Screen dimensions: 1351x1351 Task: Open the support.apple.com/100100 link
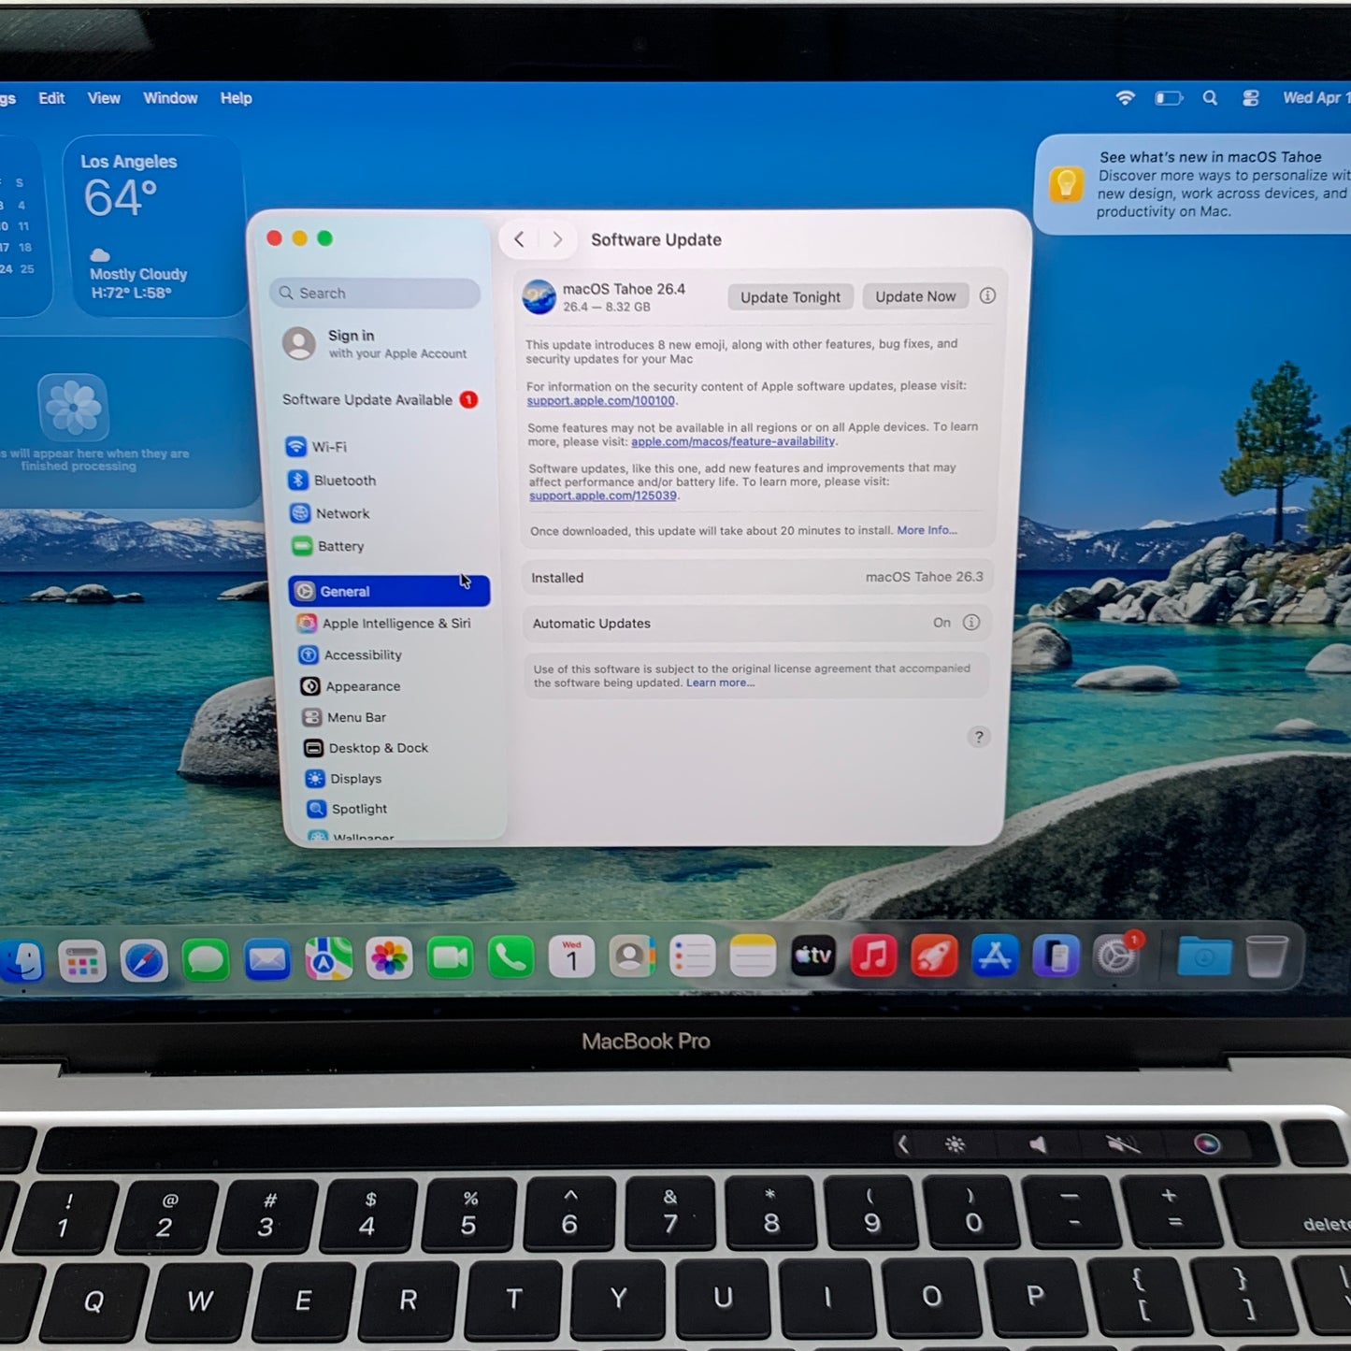coord(601,400)
